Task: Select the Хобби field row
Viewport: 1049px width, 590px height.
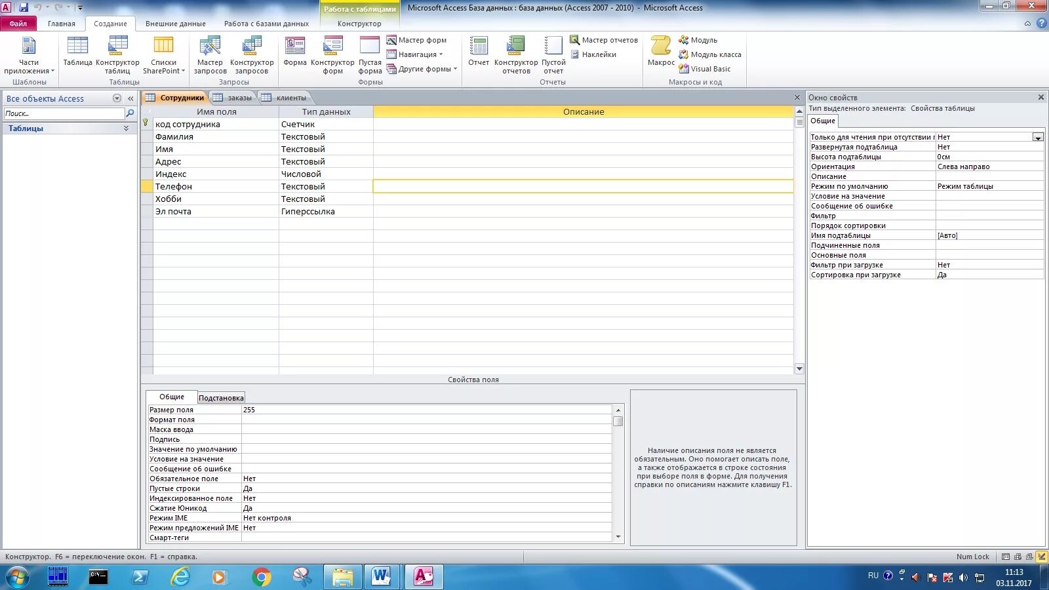Action: 216,199
